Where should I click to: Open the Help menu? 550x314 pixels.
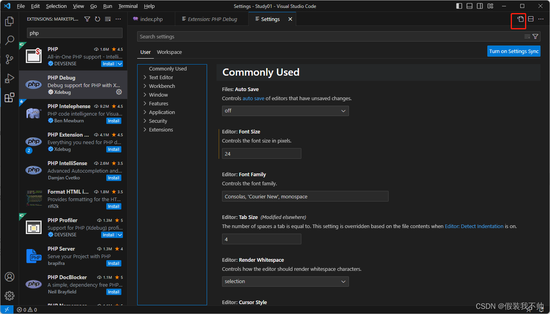[x=149, y=6]
